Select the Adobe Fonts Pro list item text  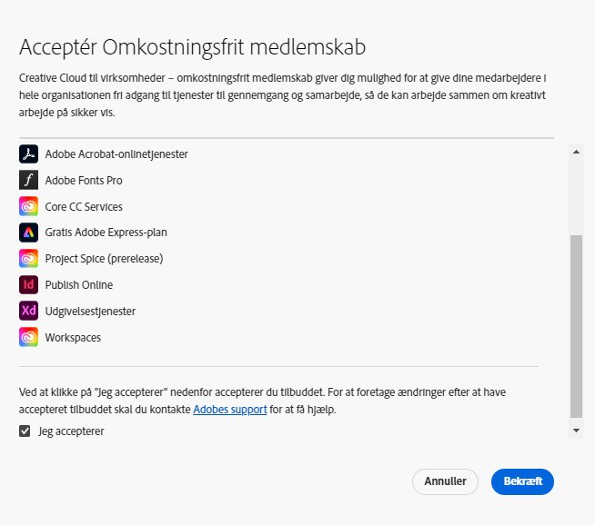click(x=84, y=181)
